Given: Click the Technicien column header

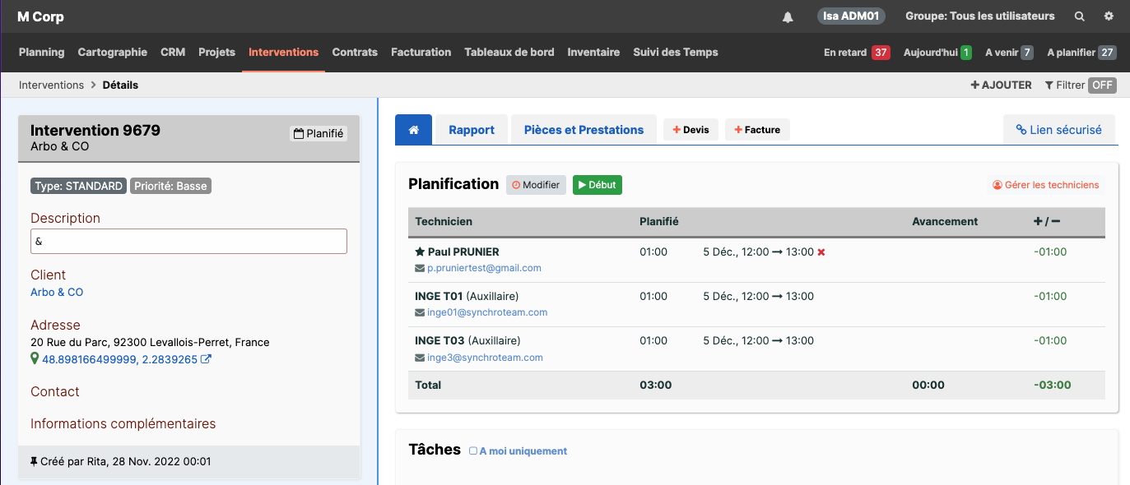Looking at the screenshot, I should (444, 222).
